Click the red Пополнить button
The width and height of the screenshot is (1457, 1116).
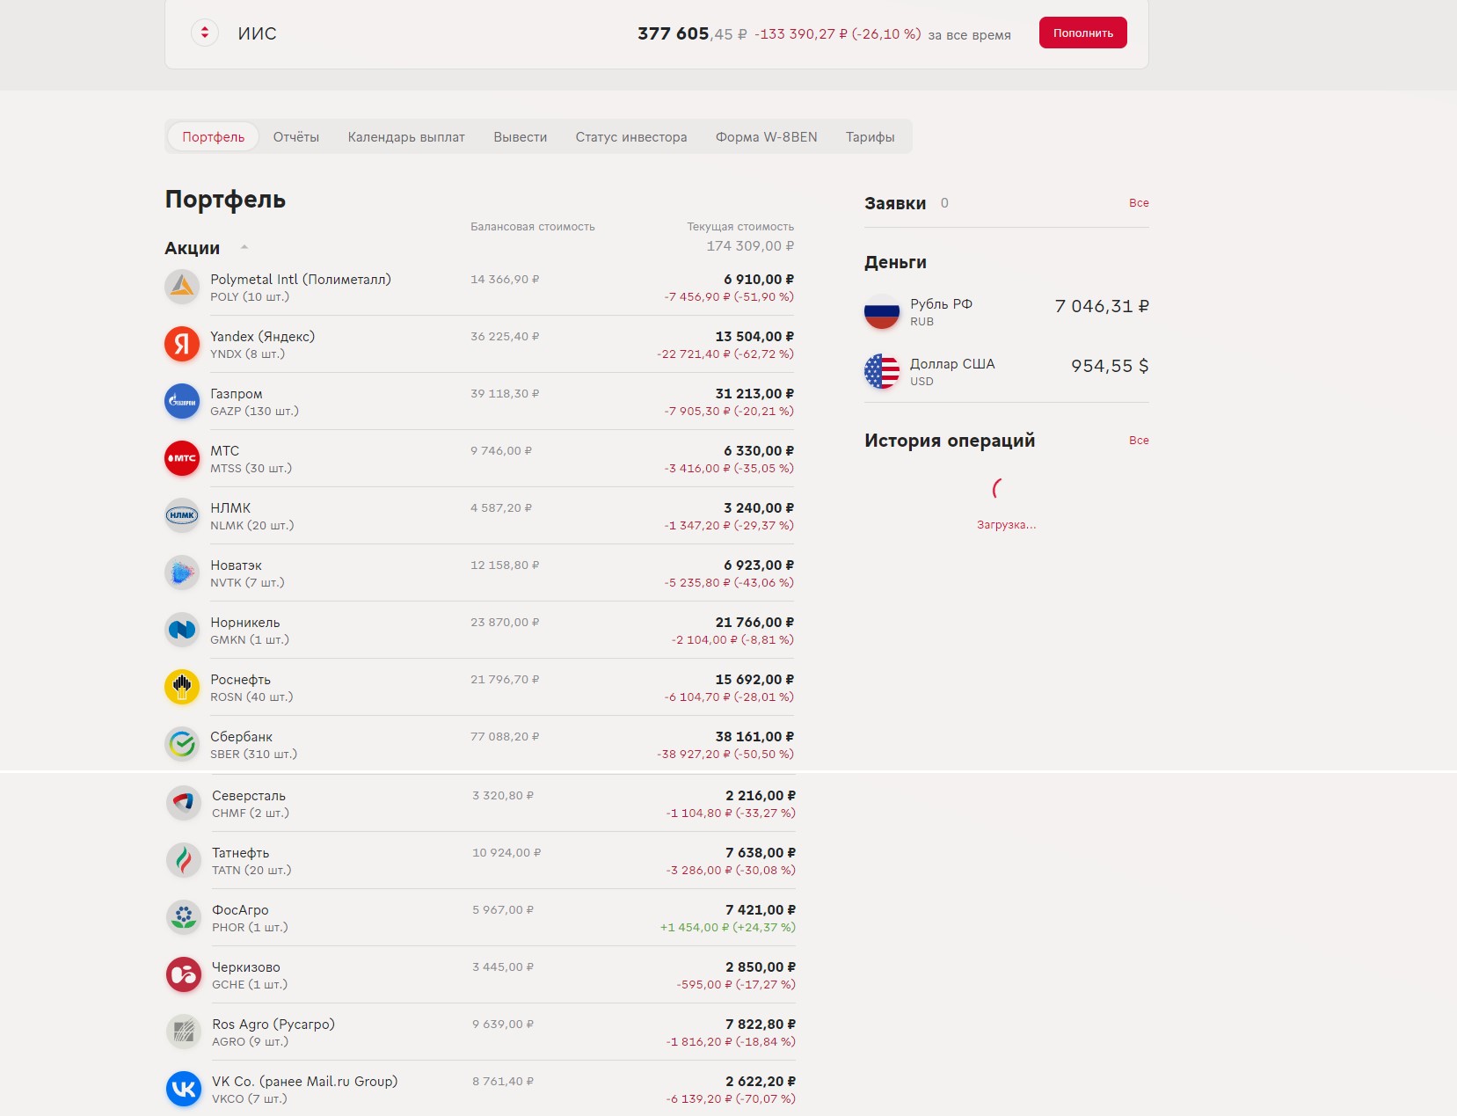[x=1083, y=33]
